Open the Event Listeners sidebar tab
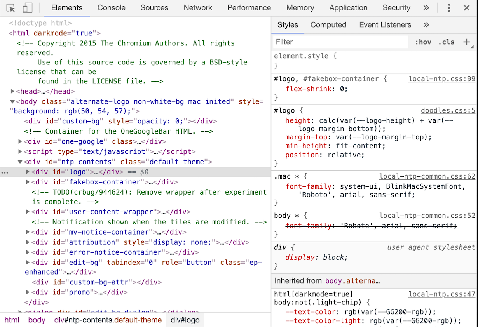This screenshot has width=478, height=327. (385, 25)
